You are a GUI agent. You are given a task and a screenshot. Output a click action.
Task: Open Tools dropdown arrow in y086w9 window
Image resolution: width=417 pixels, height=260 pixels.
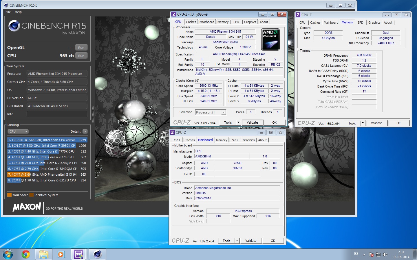(x=238, y=122)
